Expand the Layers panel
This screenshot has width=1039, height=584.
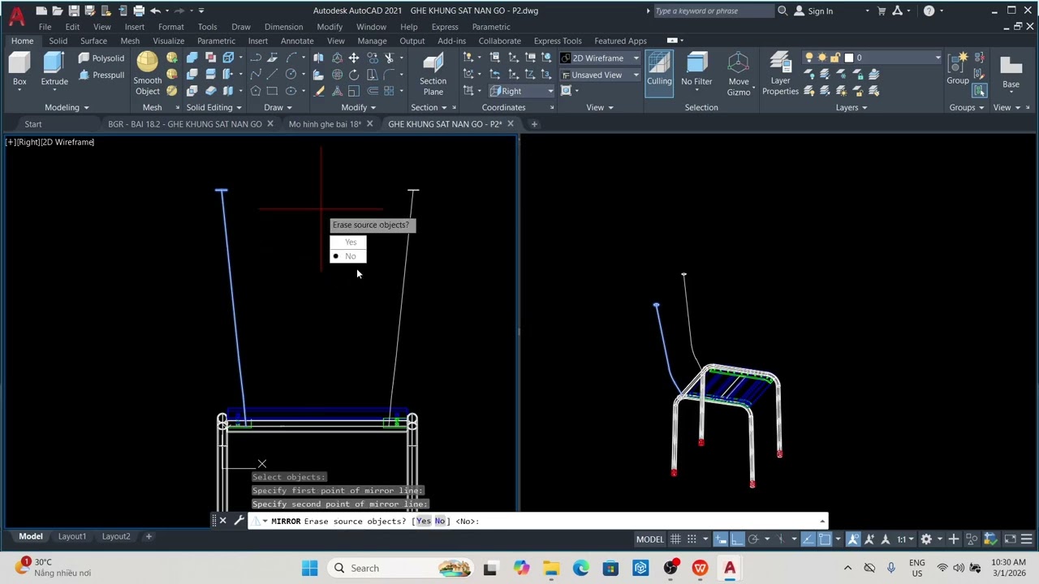click(x=851, y=107)
